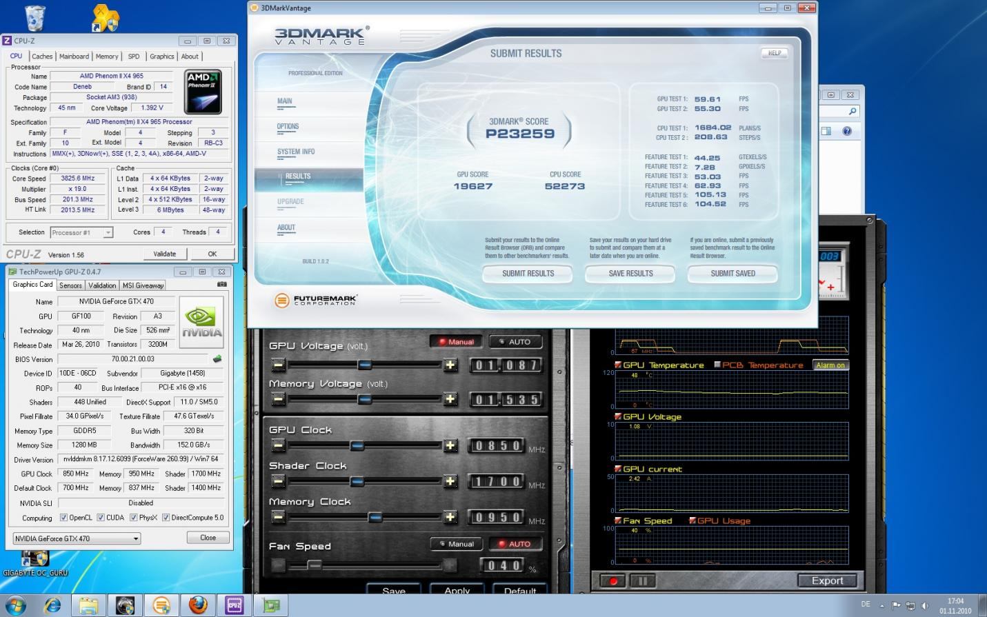Set GPU Voltage mode to Manual

coord(456,341)
